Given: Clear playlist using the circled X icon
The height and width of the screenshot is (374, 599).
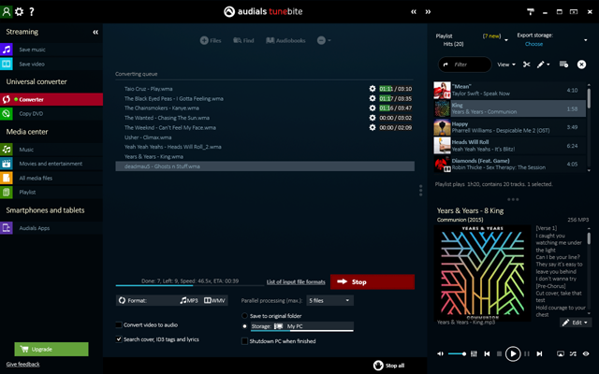Looking at the screenshot, I should (x=581, y=65).
